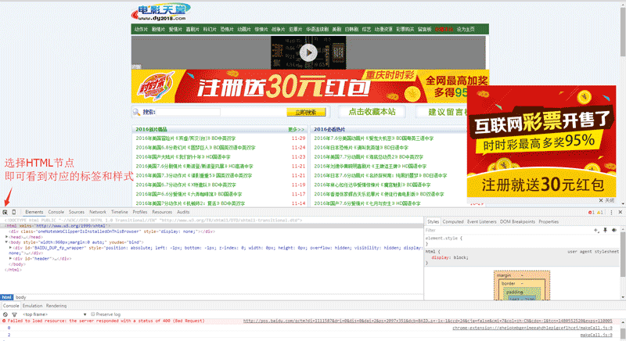Open the console filter funnel icon
Image resolution: width=626 pixels, height=341 pixels.
[x=14, y=314]
